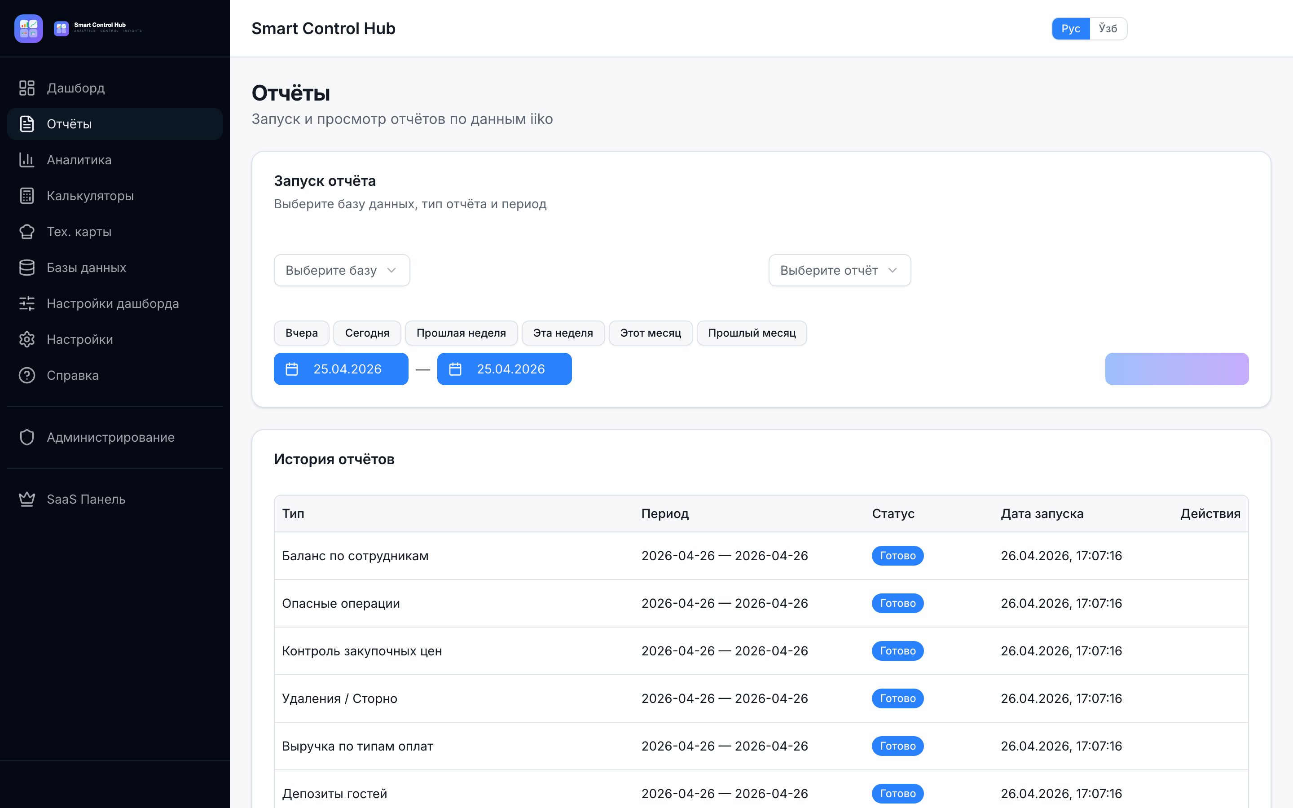Click the Контроль закупочных цен row
Viewport: 1293px width, 808px height.
[761, 651]
